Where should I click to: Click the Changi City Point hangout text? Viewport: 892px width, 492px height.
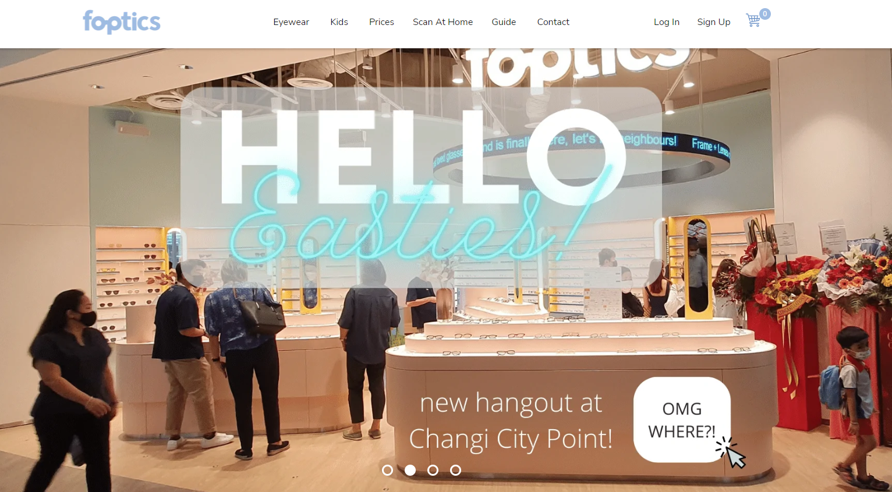point(511,421)
